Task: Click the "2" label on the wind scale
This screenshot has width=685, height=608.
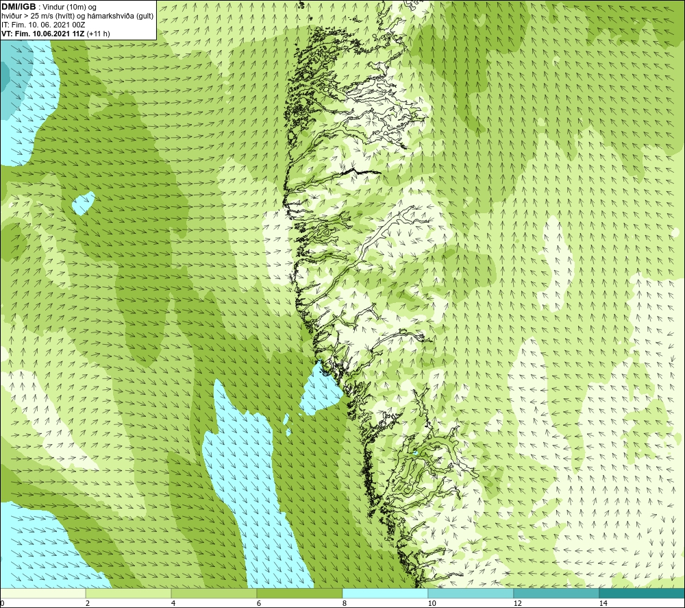Action: [x=88, y=603]
